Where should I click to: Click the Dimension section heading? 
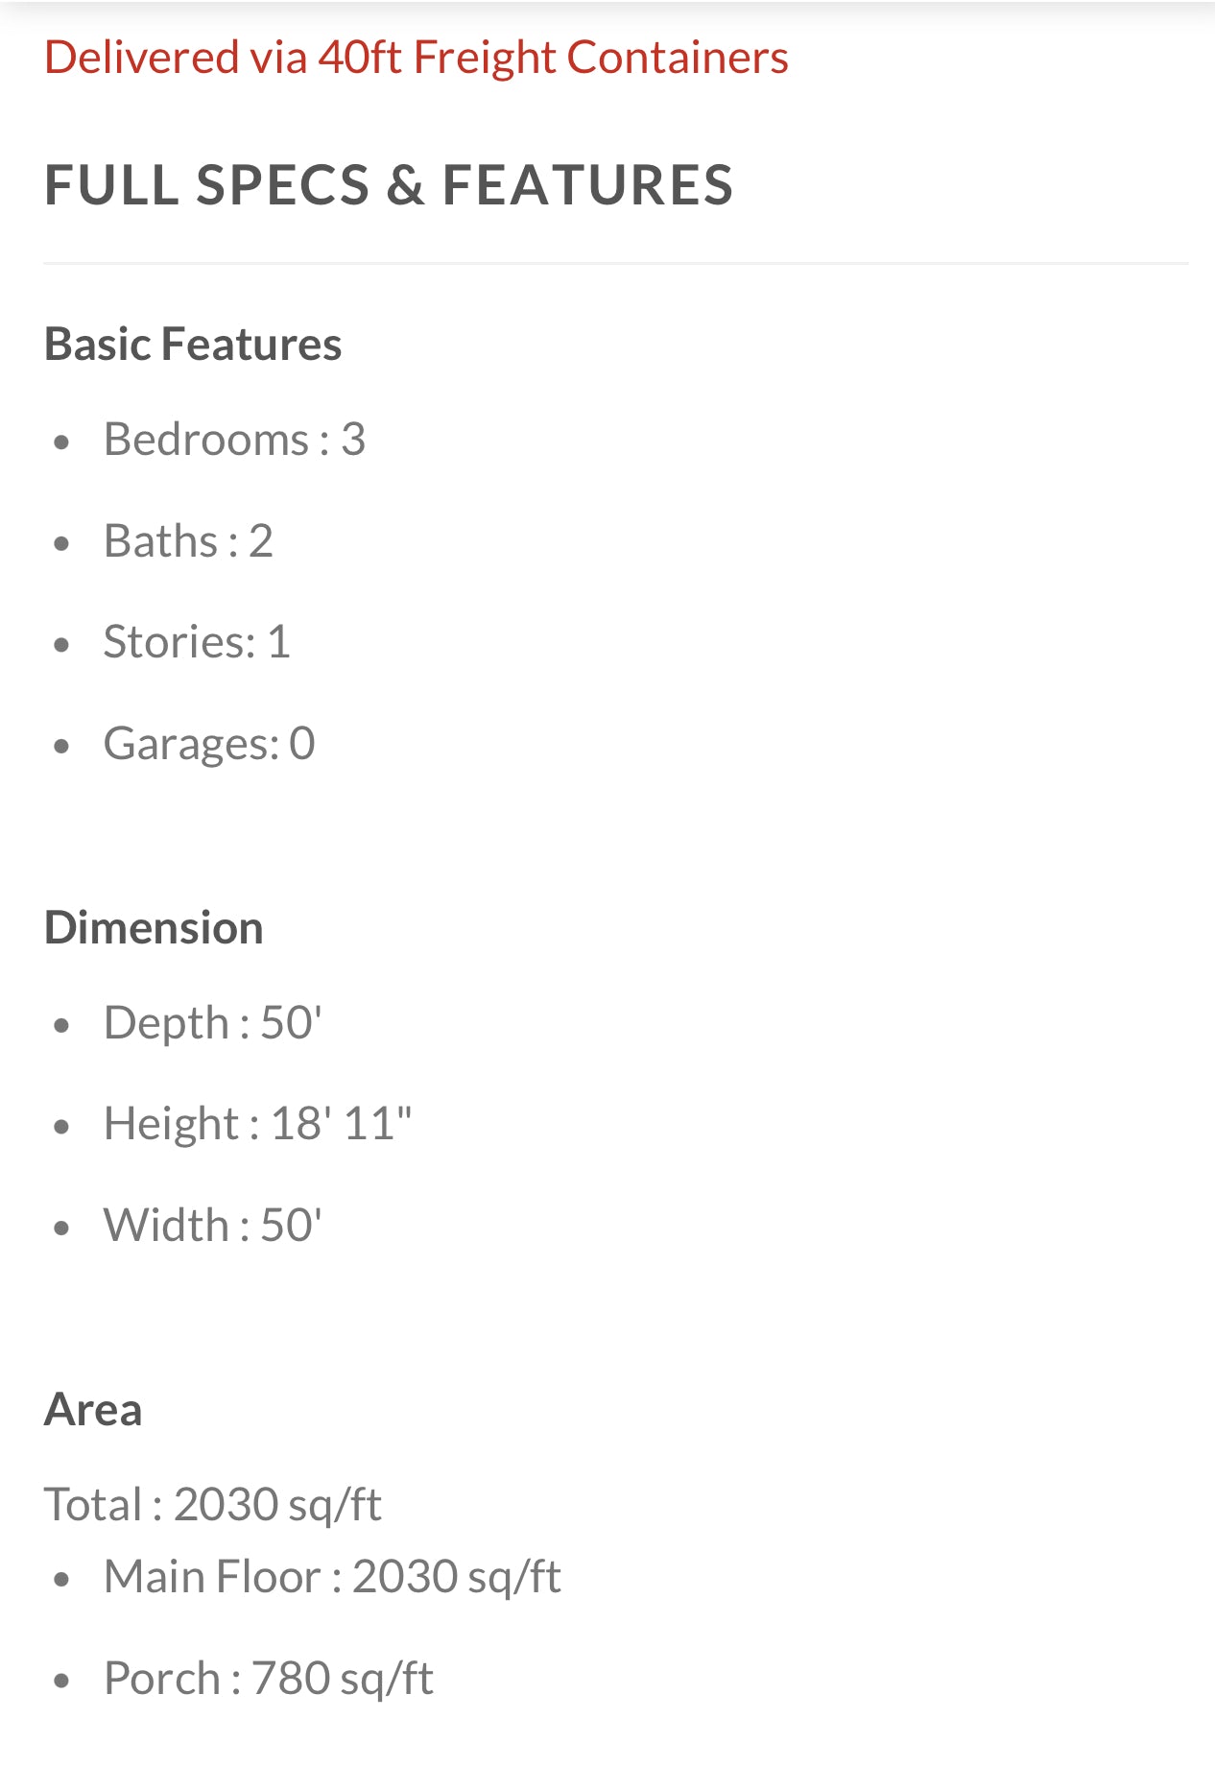[154, 928]
